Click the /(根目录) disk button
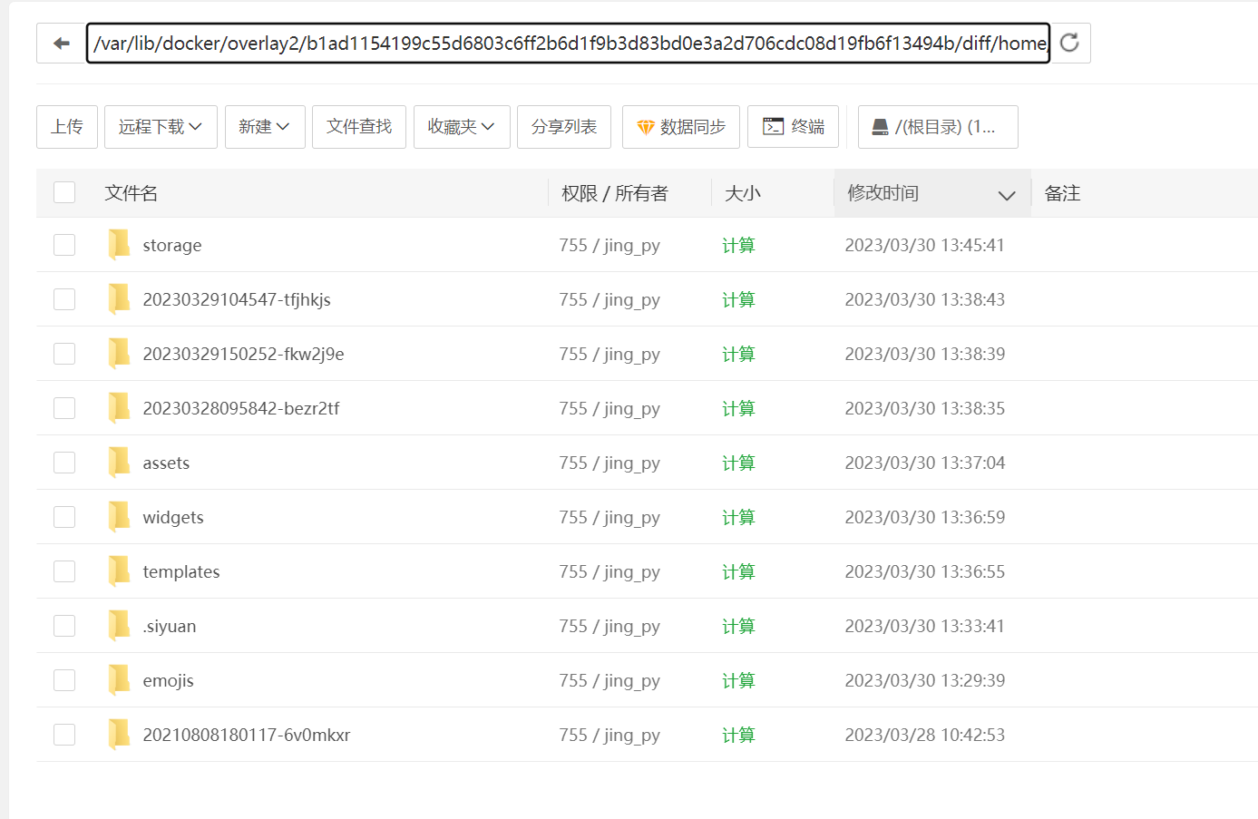1258x819 pixels. (938, 127)
